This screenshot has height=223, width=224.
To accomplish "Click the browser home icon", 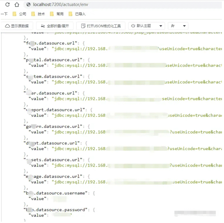I will click(x=17, y=4).
